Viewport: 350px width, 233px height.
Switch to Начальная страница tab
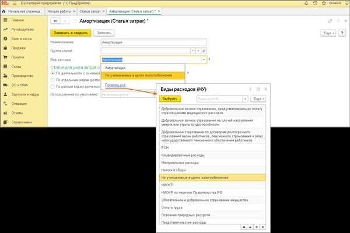tap(22, 11)
